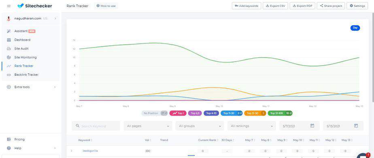Screen dimensions: 374x158
Task: Open All pages dropdown
Action: coord(148,126)
